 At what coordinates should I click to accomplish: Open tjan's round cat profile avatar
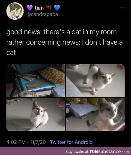[x=15, y=11]
